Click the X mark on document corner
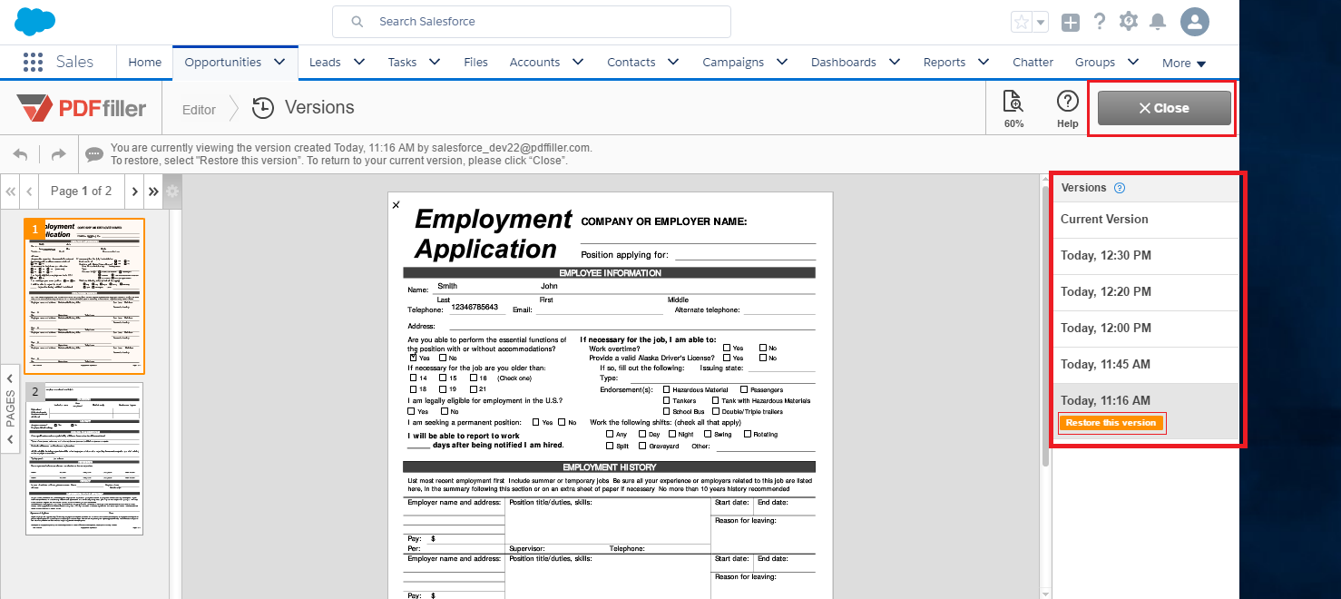This screenshot has width=1341, height=599. pyautogui.click(x=396, y=205)
